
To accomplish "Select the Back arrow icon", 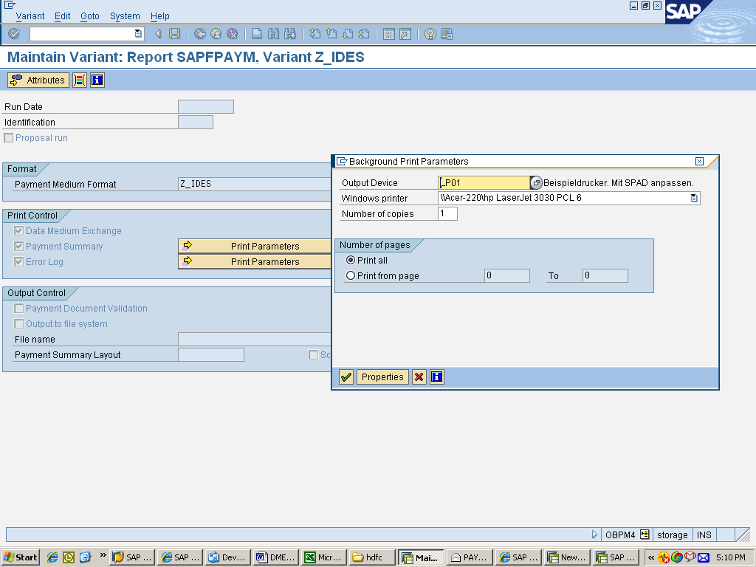I will tap(199, 34).
